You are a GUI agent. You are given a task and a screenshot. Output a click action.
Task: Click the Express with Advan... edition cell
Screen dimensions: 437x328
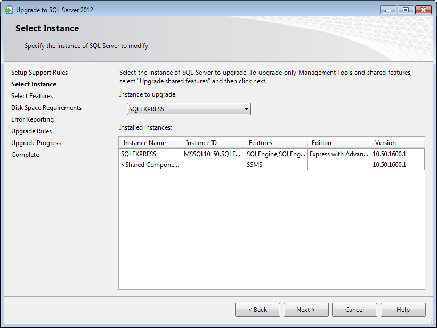click(339, 154)
